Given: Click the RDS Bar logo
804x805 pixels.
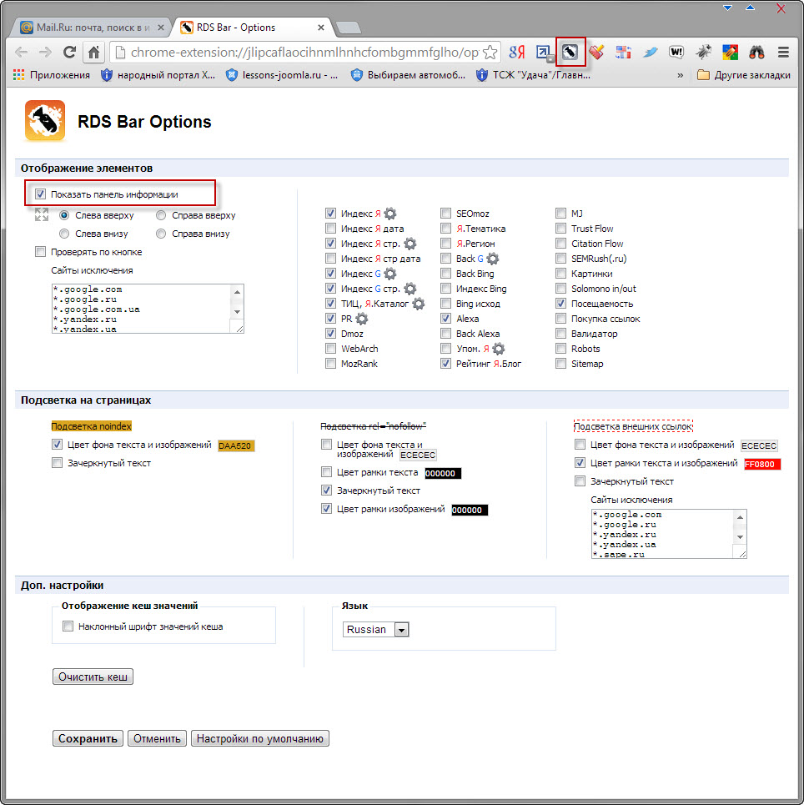Looking at the screenshot, I should coord(45,121).
